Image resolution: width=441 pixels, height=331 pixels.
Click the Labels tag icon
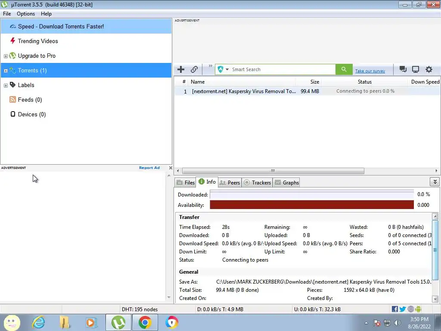tap(12, 85)
